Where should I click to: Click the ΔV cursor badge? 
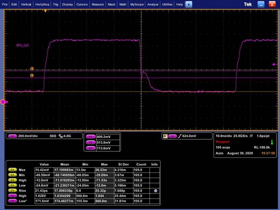click(x=91, y=148)
